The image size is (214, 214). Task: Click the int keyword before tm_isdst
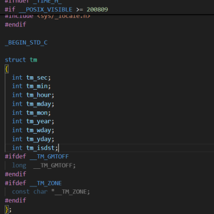[17, 148]
